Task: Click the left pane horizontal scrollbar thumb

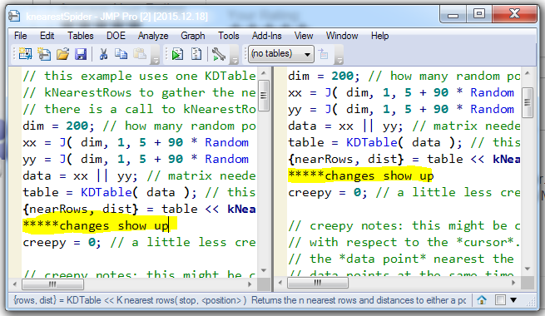Action: tap(52, 284)
